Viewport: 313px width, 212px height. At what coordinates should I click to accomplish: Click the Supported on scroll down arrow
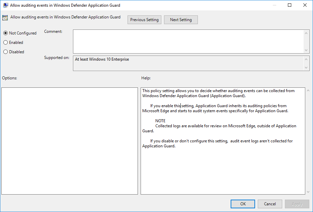tap(306, 67)
